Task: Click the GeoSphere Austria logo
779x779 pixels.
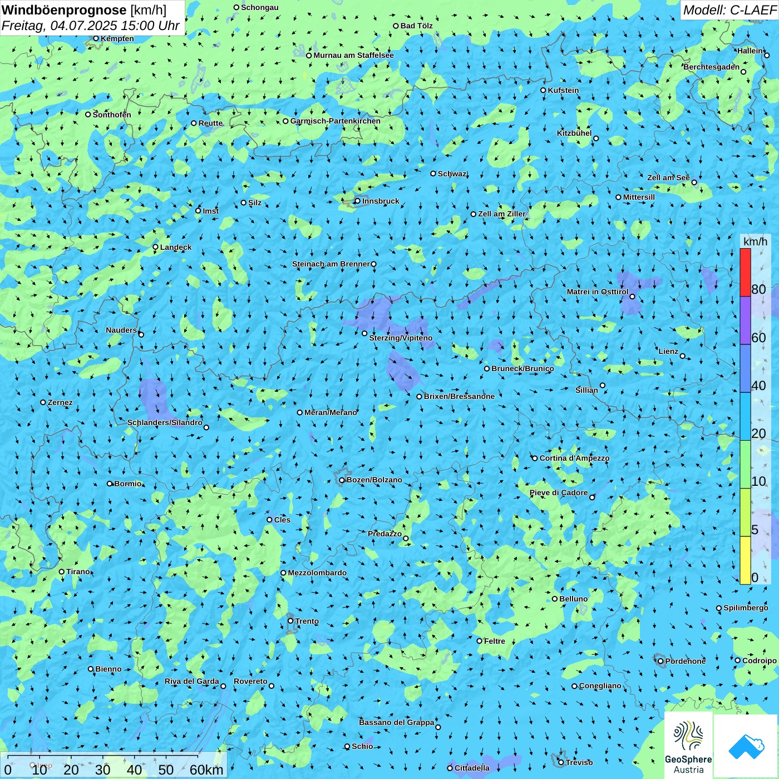Action: (x=688, y=746)
